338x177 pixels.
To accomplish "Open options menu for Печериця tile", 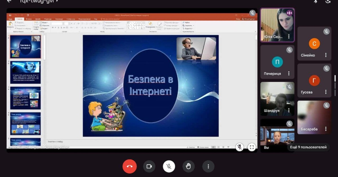I will [x=289, y=74].
